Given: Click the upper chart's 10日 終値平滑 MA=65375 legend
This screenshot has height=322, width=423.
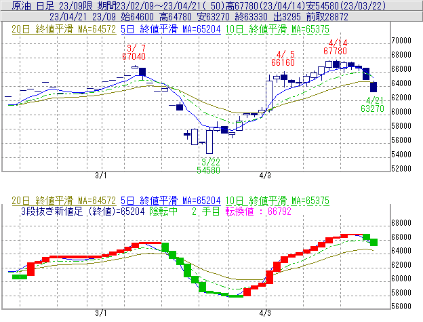Looking at the screenshot, I should pyautogui.click(x=277, y=29).
